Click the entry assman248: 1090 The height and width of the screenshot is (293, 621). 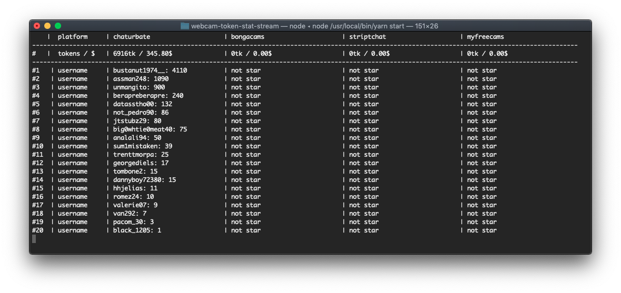pos(141,79)
